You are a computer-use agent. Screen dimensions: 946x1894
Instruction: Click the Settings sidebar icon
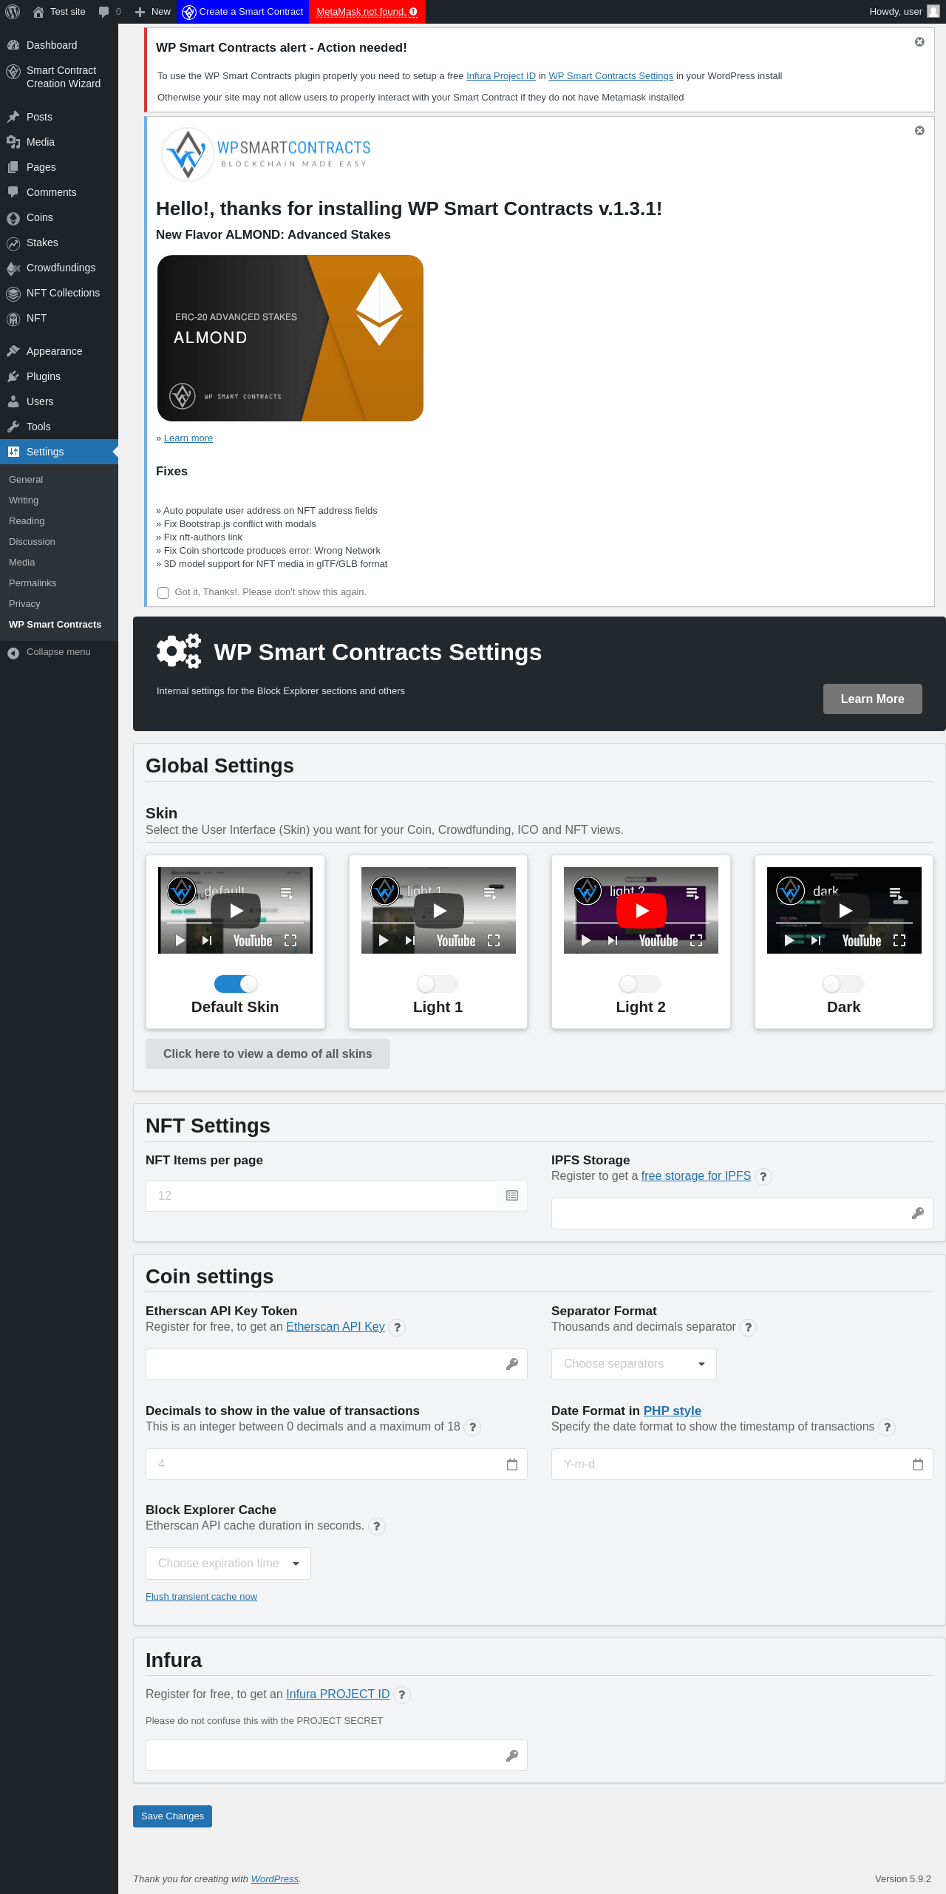13,452
